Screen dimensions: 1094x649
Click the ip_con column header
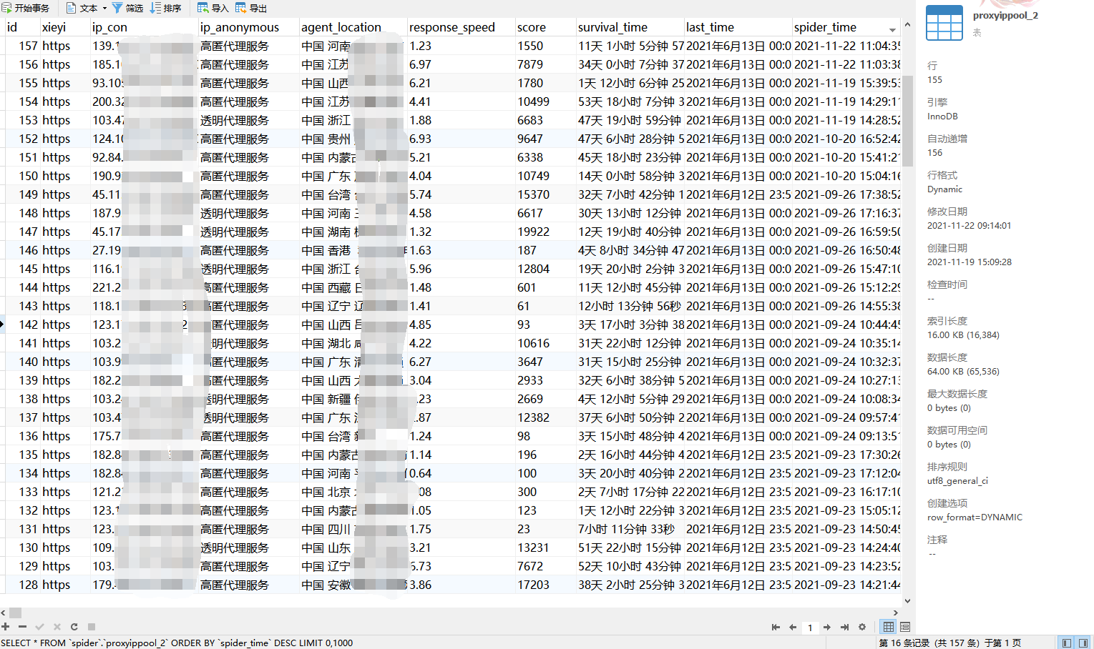click(x=144, y=27)
